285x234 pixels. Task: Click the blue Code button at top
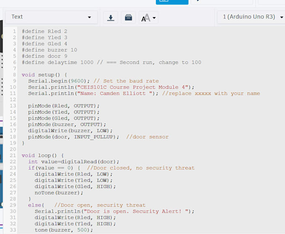point(172,2)
